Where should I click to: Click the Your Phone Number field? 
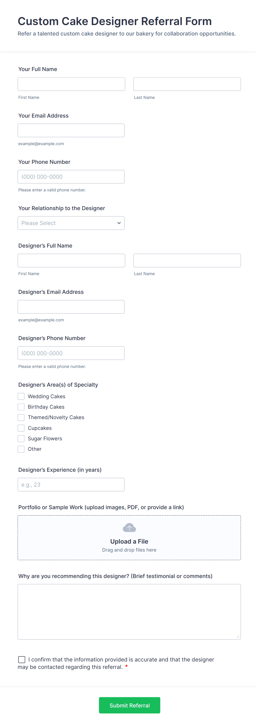click(71, 177)
